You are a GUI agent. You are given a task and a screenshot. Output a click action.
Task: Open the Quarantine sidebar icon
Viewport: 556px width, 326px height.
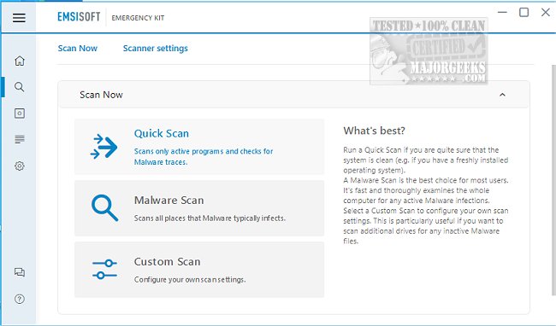20,114
